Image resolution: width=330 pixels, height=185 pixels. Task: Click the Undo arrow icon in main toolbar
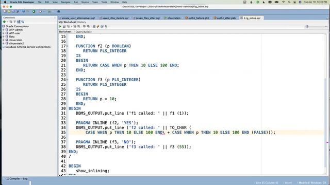23,11
